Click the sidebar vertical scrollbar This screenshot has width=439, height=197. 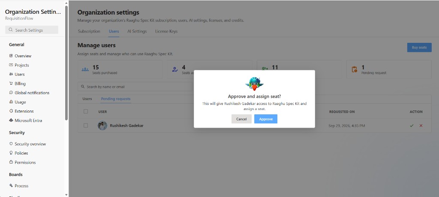(66, 63)
